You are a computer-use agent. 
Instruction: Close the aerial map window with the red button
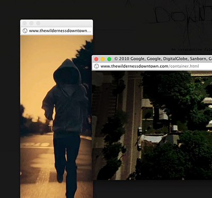click(x=96, y=59)
